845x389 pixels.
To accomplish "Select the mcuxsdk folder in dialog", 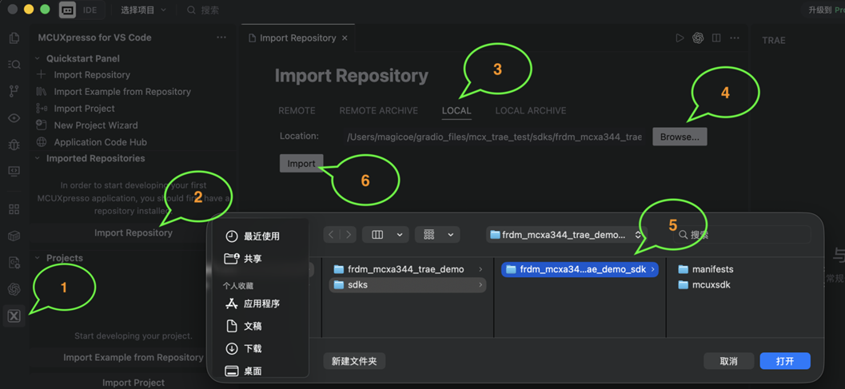I will (704, 284).
